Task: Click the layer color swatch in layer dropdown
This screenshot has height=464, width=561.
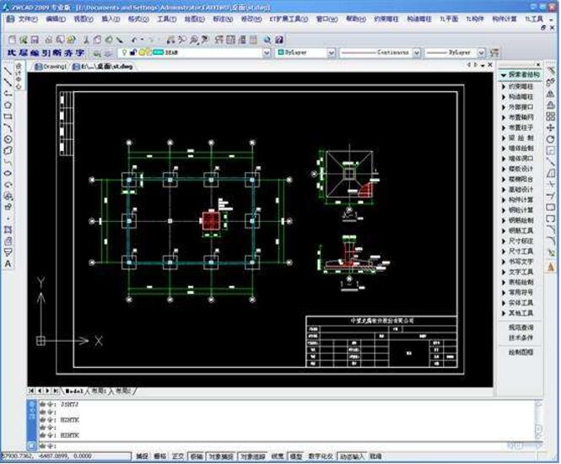Action: point(158,52)
